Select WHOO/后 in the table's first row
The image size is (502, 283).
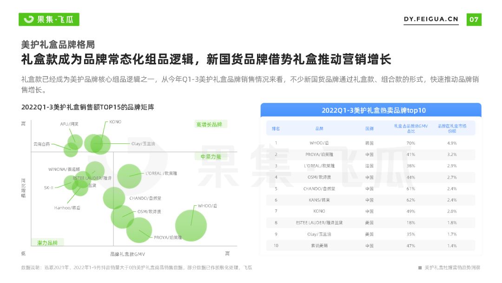[319, 143]
